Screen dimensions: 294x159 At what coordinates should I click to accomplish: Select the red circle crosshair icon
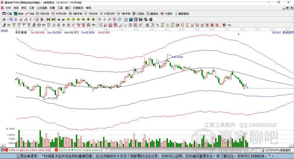coord(59,25)
